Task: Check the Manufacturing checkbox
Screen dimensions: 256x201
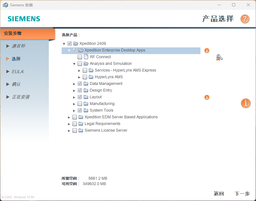Action: click(80, 104)
